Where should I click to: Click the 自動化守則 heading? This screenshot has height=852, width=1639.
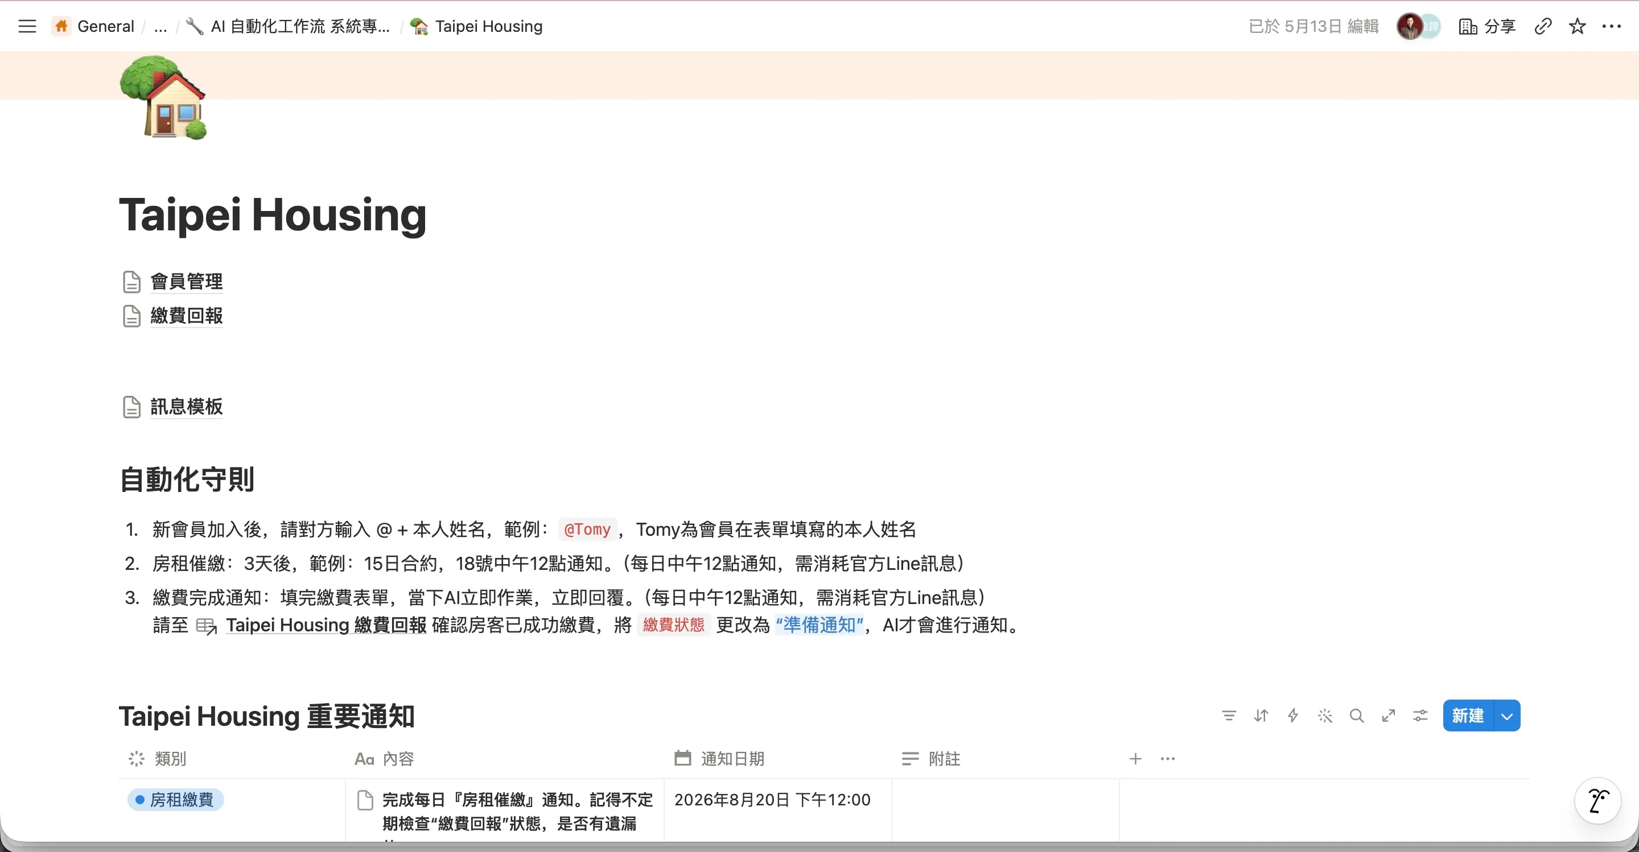[187, 479]
